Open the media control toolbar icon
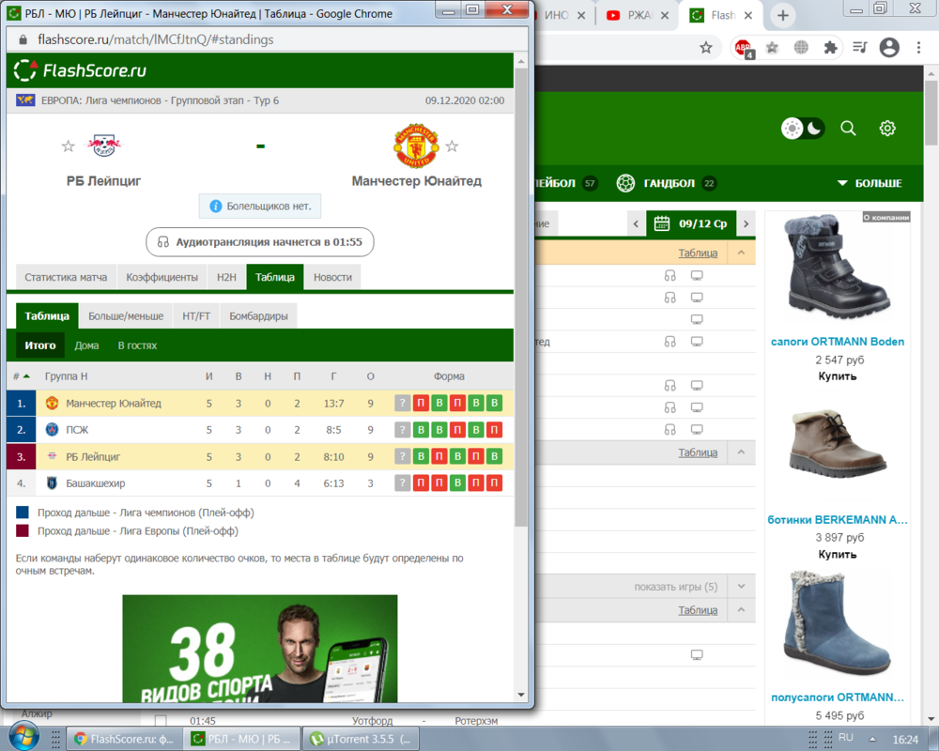This screenshot has width=939, height=751. pyautogui.click(x=859, y=47)
